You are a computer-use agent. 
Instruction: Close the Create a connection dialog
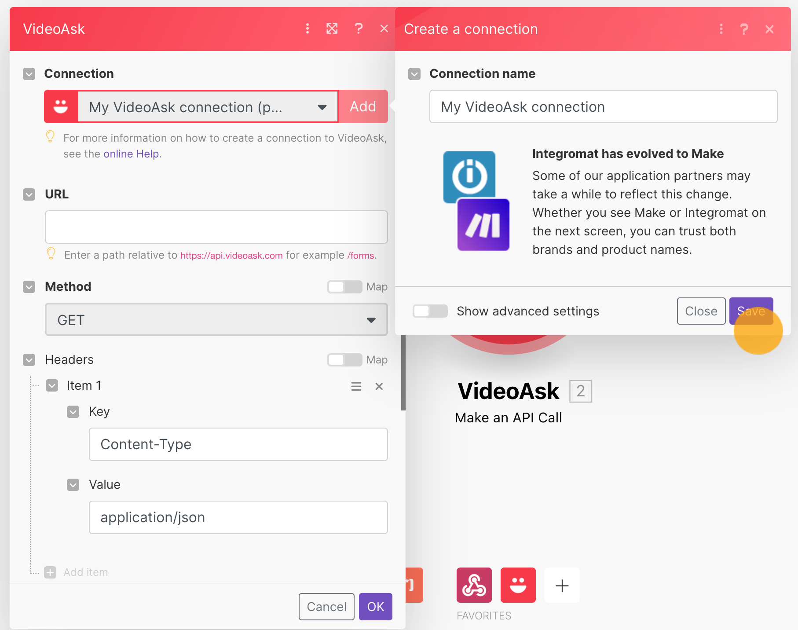point(769,29)
